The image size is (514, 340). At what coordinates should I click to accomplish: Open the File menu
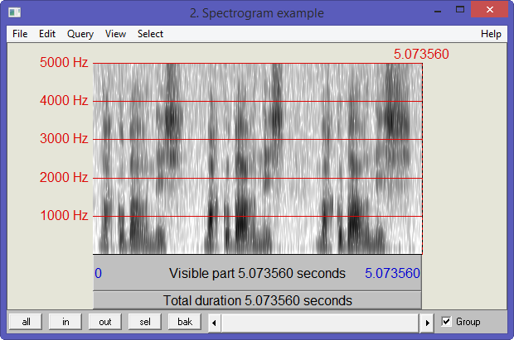20,34
